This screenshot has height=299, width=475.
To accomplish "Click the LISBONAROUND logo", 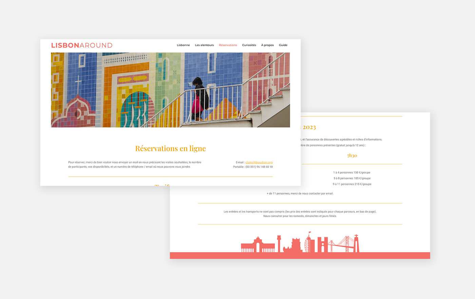I will (82, 45).
